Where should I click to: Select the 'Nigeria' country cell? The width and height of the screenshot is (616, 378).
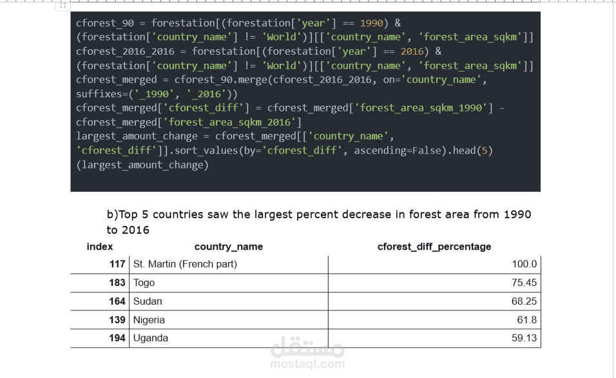(x=229, y=319)
